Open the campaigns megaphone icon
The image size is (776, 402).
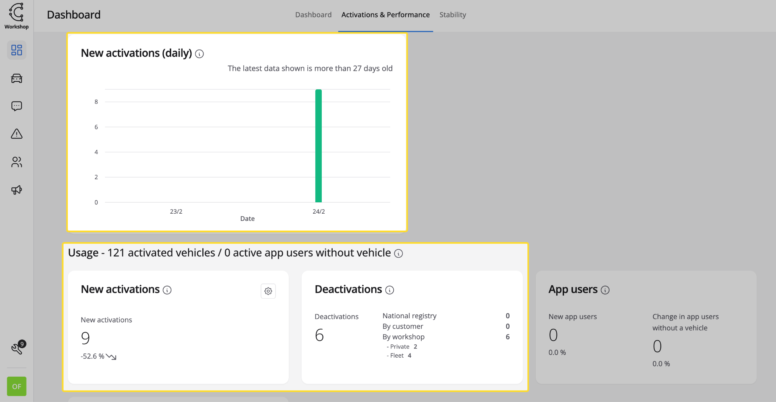coord(17,190)
